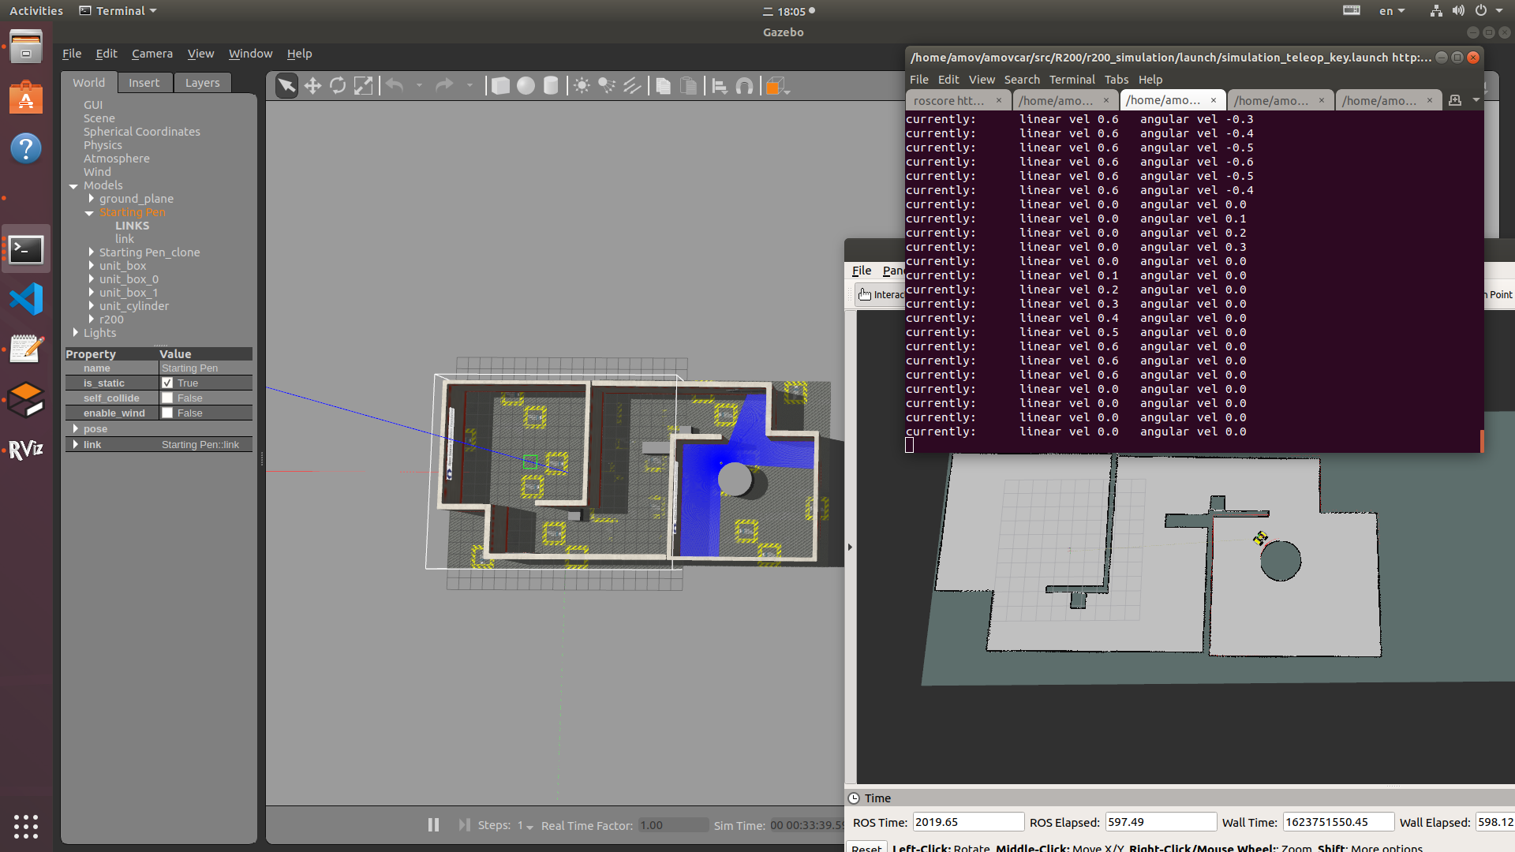Add a spot light

click(x=607, y=85)
